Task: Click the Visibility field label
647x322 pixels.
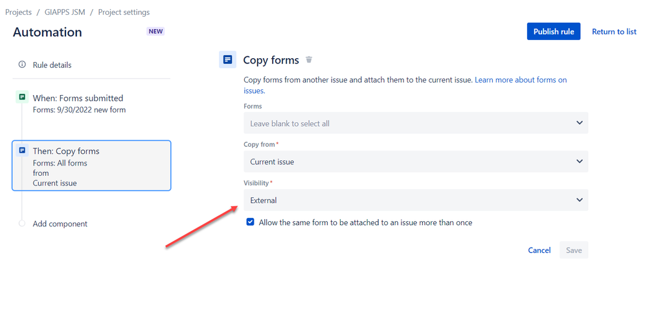Action: (x=256, y=182)
